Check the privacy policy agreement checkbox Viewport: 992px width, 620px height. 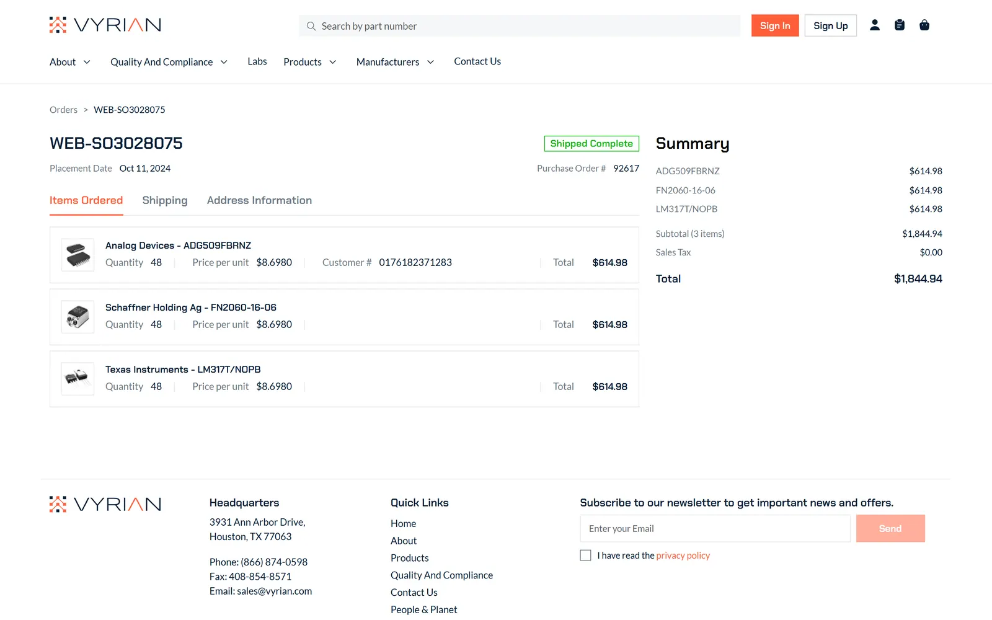[585, 556]
